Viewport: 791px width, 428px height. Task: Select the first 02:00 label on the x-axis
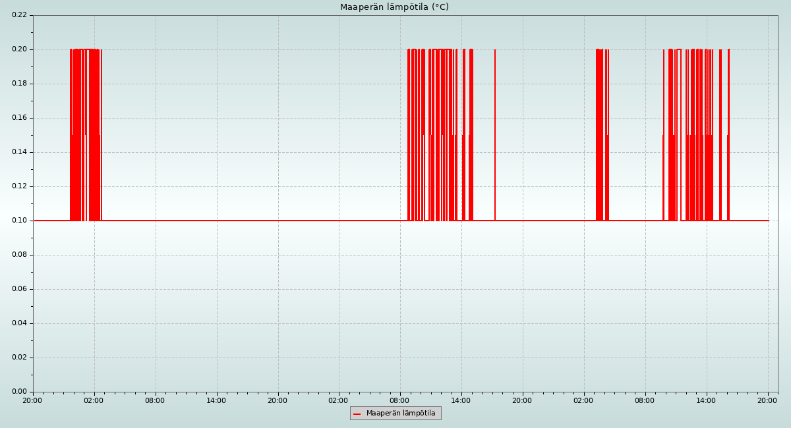(94, 400)
